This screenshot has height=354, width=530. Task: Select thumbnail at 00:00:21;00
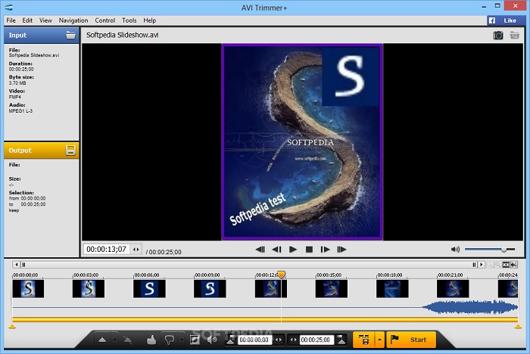pos(453,289)
